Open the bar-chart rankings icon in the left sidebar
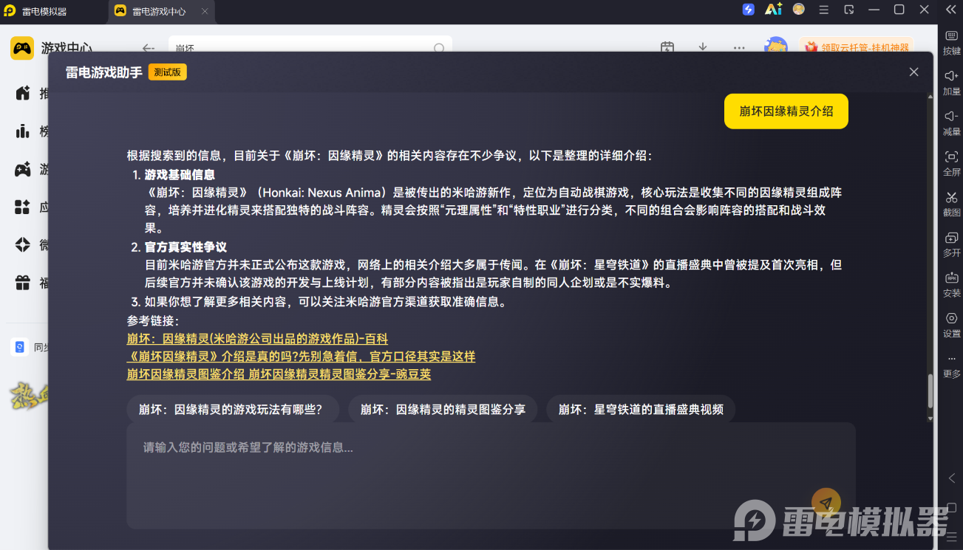 coord(23,131)
